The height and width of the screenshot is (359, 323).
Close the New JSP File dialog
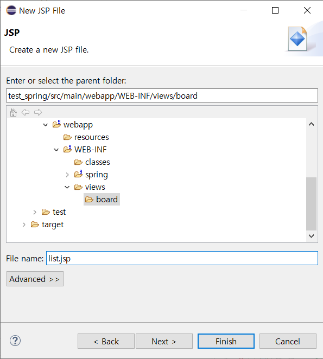[x=307, y=10]
